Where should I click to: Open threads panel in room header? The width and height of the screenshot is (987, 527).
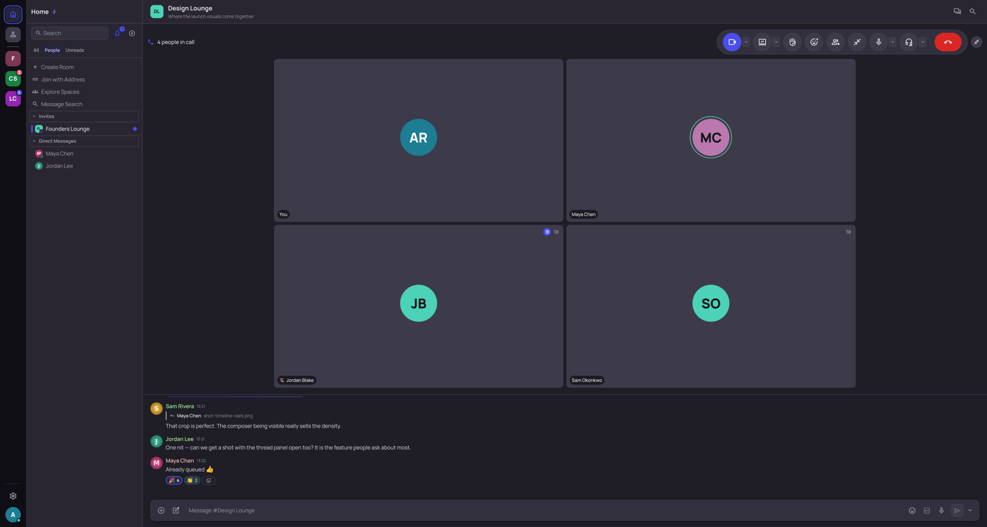point(957,12)
